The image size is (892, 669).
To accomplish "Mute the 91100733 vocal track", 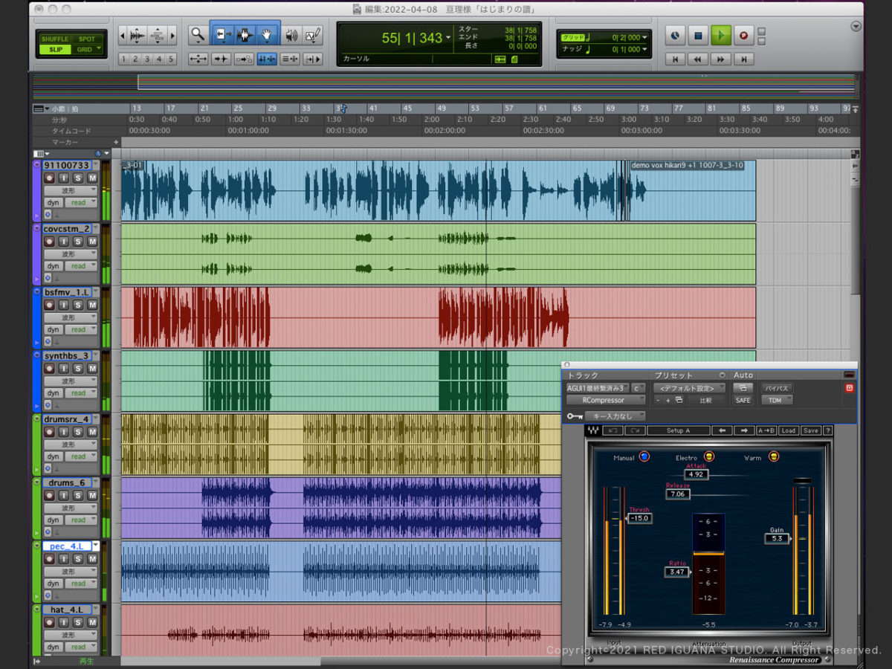I will pyautogui.click(x=92, y=178).
